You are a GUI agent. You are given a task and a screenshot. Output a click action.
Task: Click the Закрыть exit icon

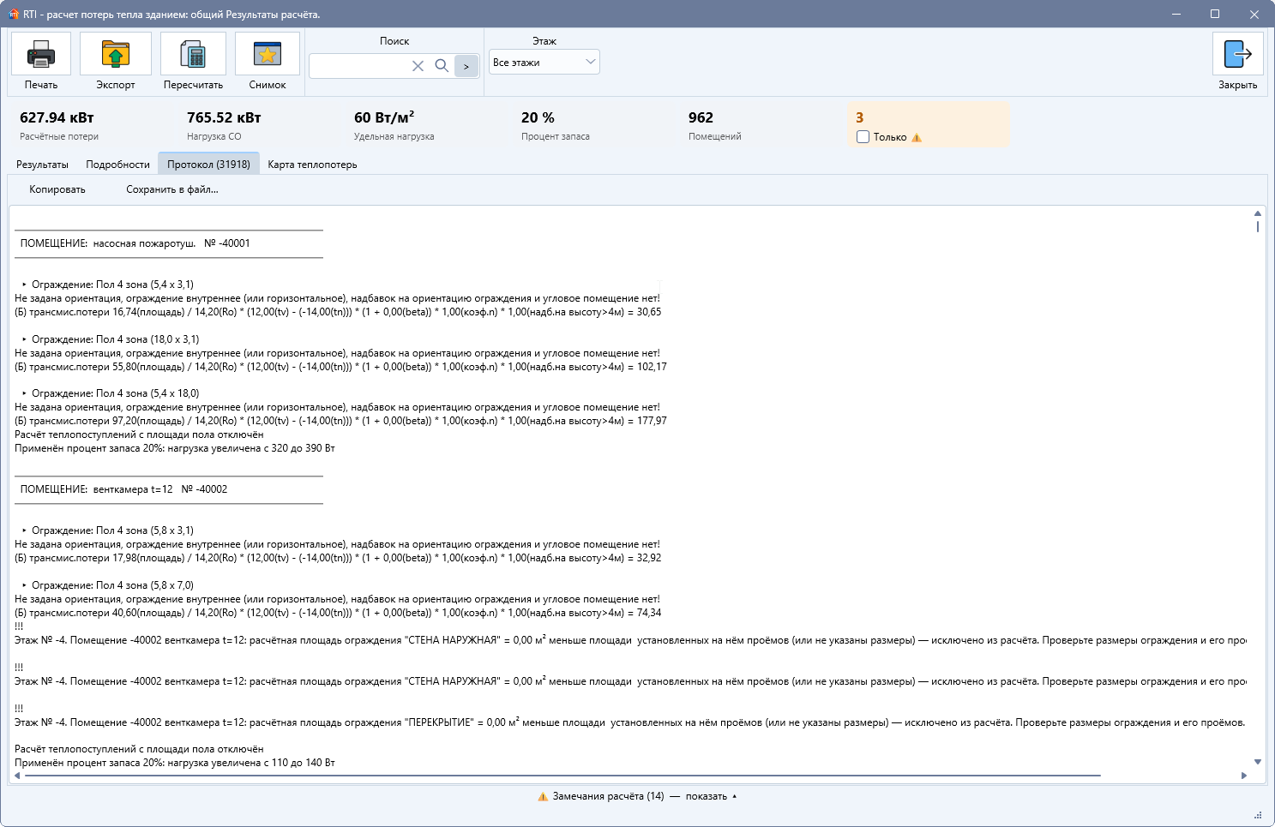click(x=1238, y=54)
